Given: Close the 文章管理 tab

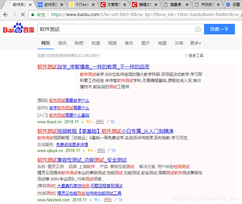Looking at the screenshot, I should (x=125, y=5).
